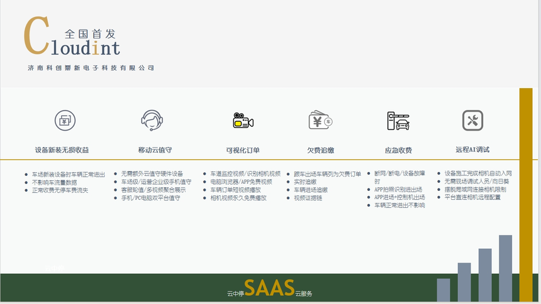Click the bullet 视频证据链
This screenshot has width=541, height=304.
click(308, 198)
